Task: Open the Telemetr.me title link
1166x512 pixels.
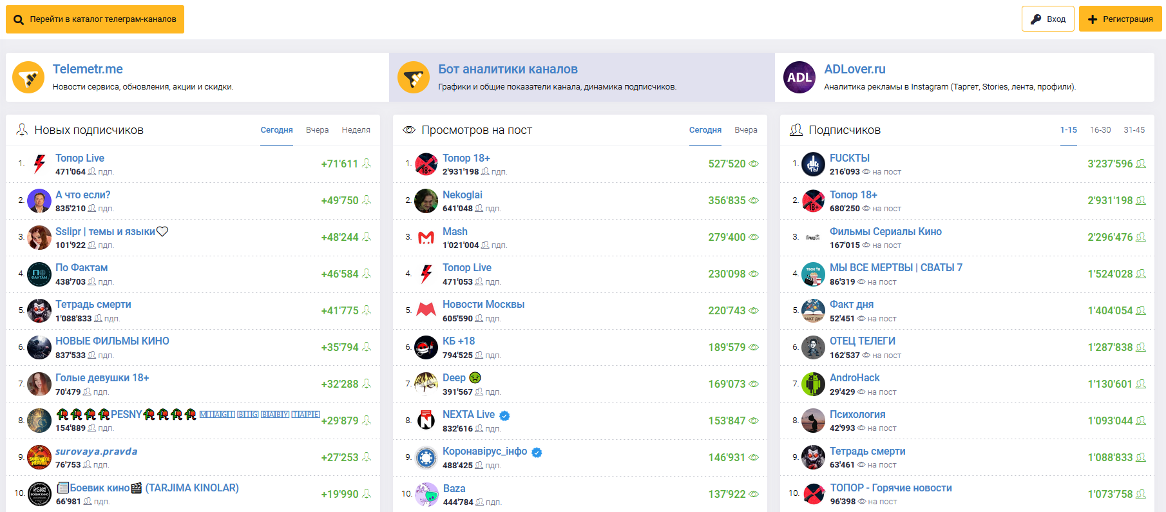Action: coord(88,69)
